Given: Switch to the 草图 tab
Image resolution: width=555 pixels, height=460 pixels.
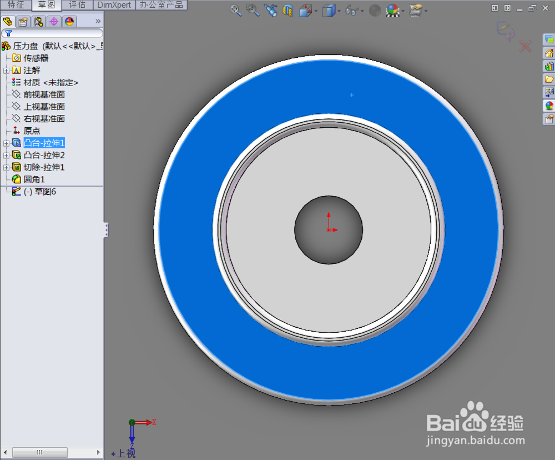Looking at the screenshot, I should click(x=47, y=4).
